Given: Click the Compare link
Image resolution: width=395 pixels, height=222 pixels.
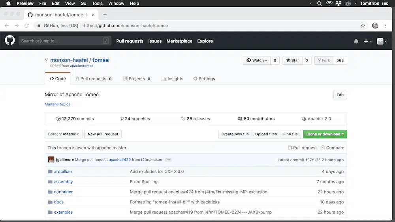Looking at the screenshot, I should (x=333, y=148).
